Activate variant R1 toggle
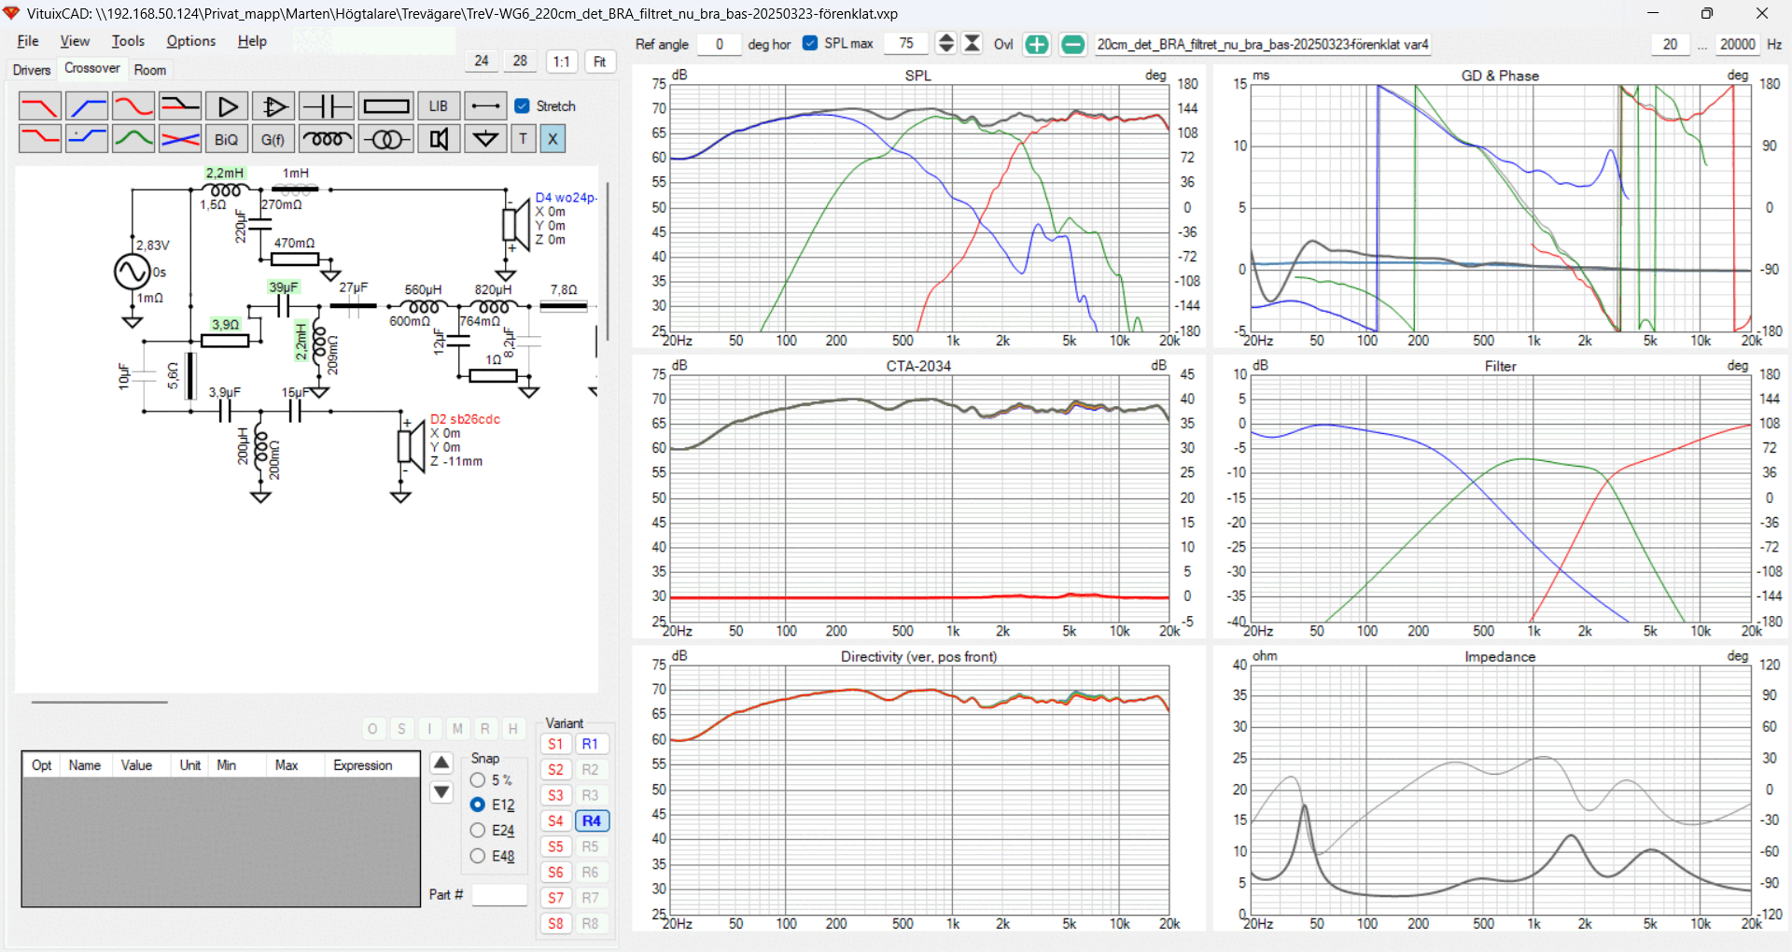 coord(591,744)
